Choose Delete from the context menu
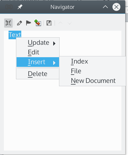 [38, 74]
